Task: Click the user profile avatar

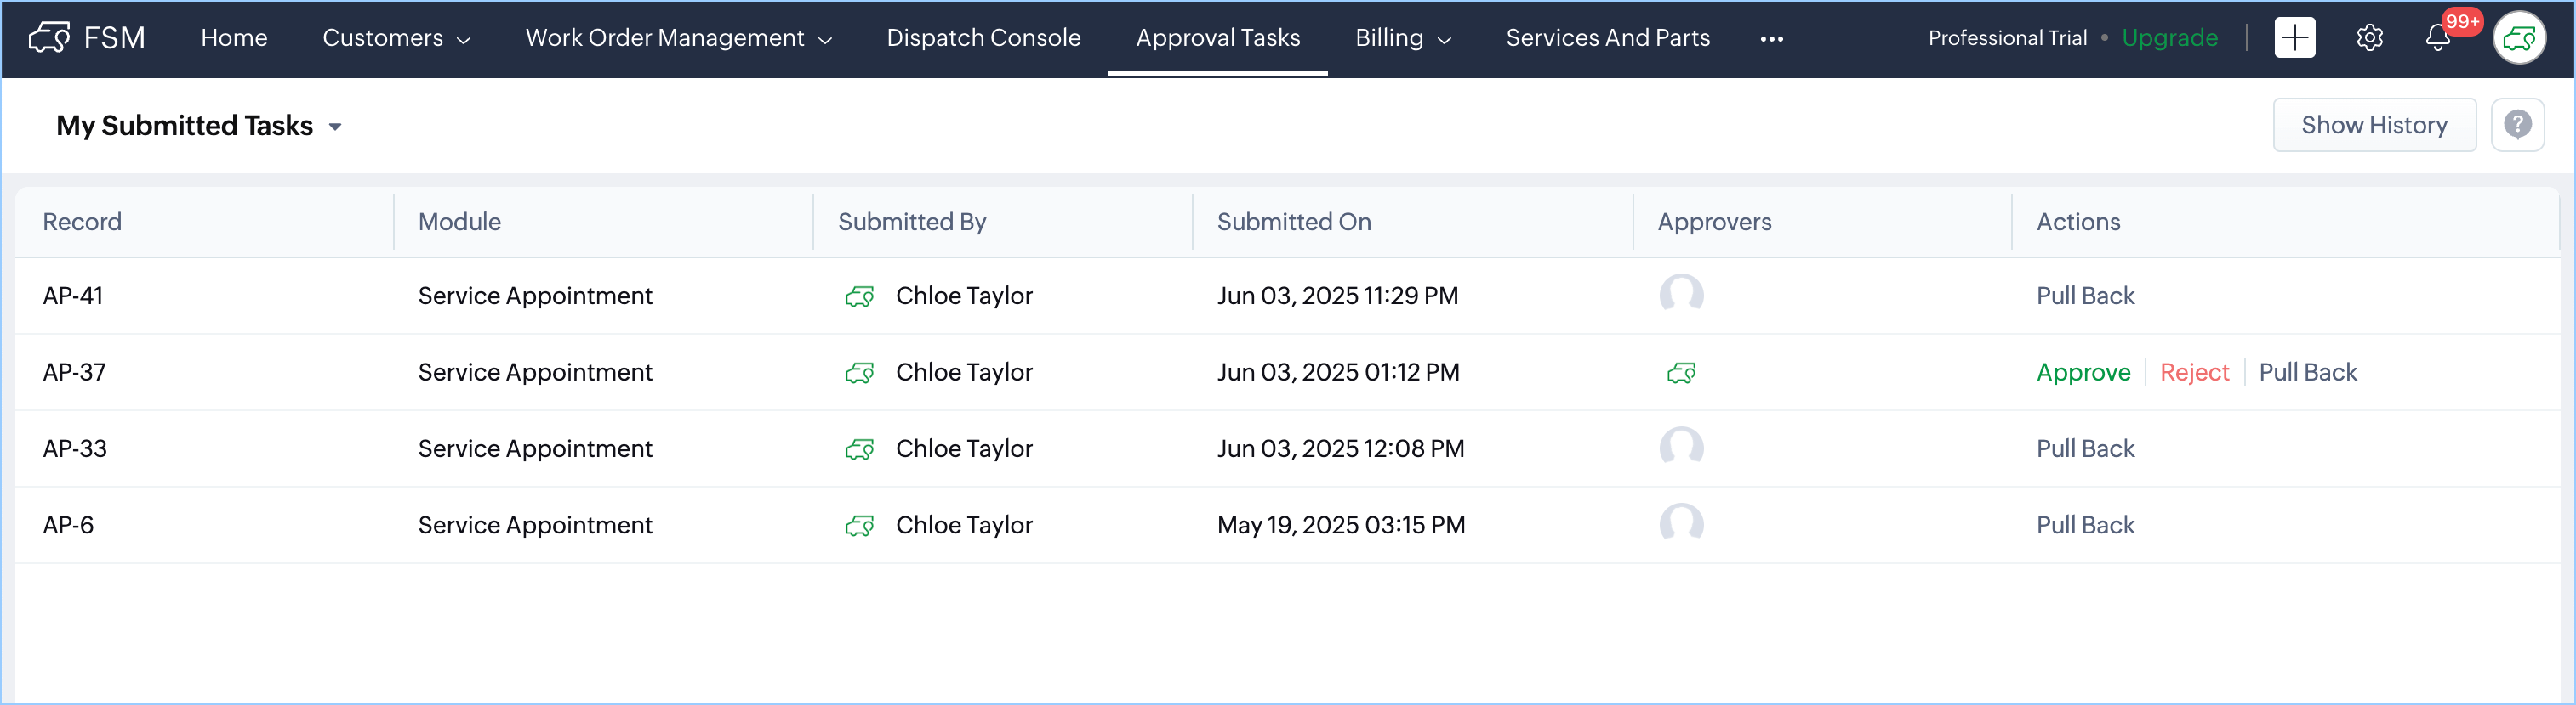Action: pyautogui.click(x=2518, y=38)
